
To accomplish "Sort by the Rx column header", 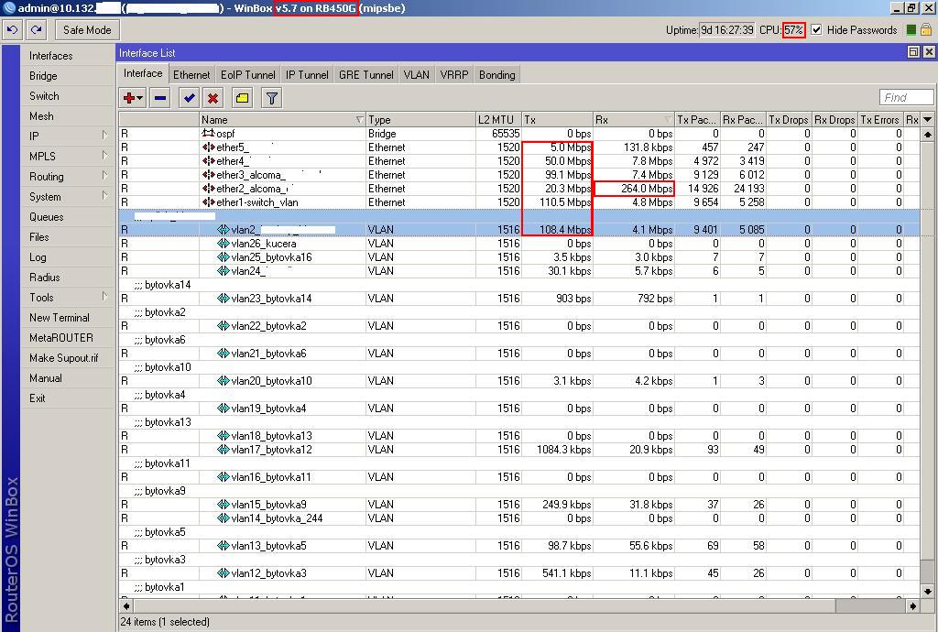I will coord(634,120).
